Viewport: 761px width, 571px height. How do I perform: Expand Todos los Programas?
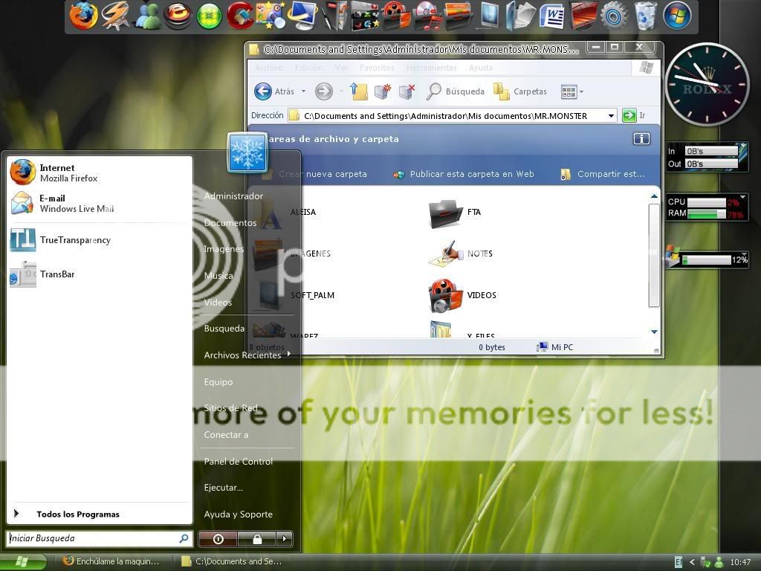coord(77,514)
